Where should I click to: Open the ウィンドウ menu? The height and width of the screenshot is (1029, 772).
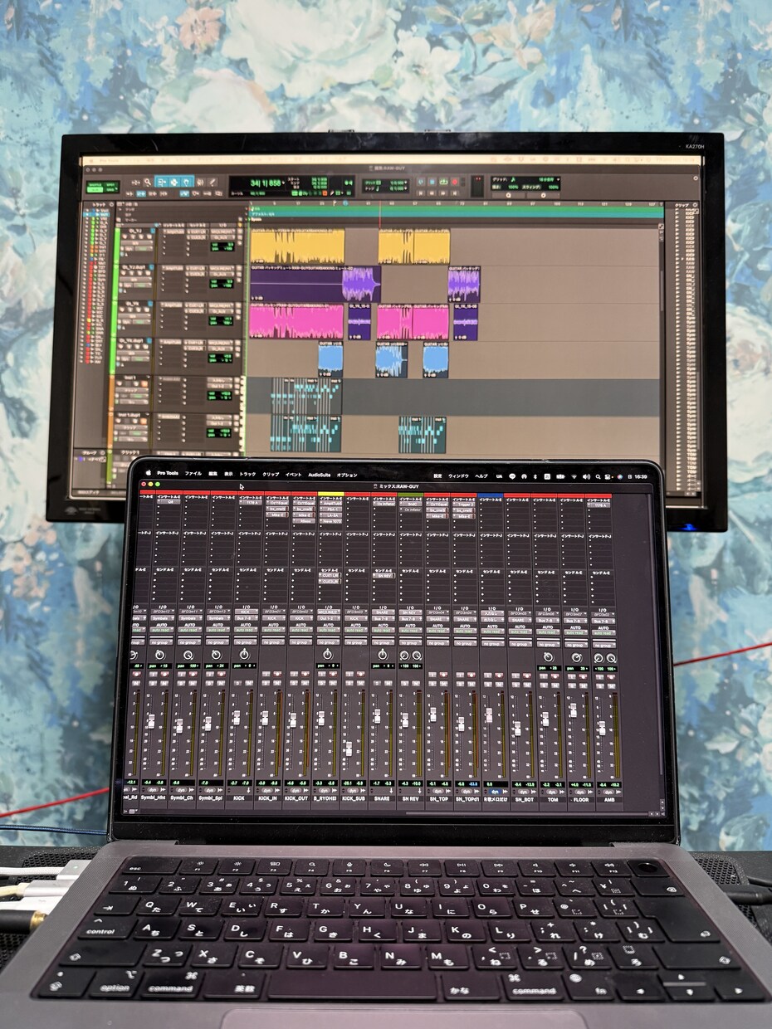point(457,475)
